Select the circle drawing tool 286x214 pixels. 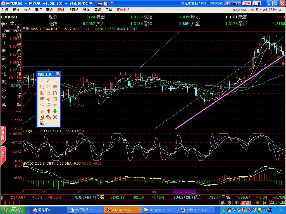point(49,87)
